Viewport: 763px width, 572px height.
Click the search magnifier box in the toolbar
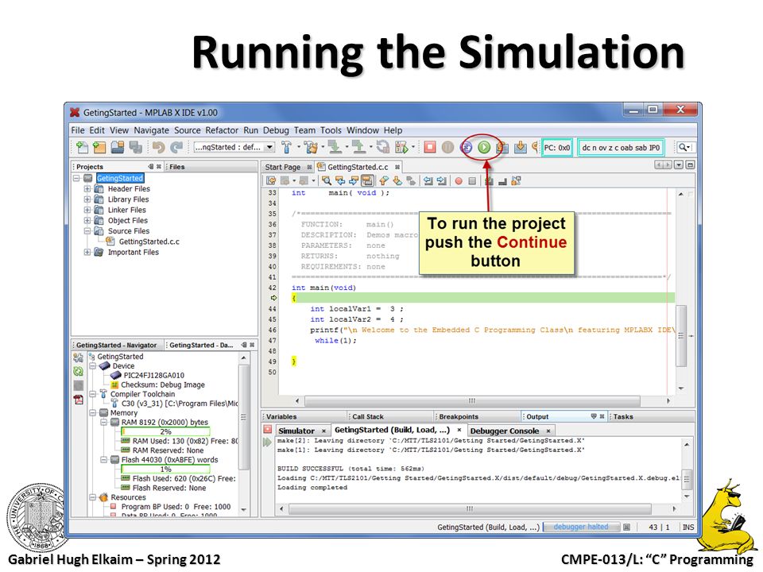click(684, 147)
